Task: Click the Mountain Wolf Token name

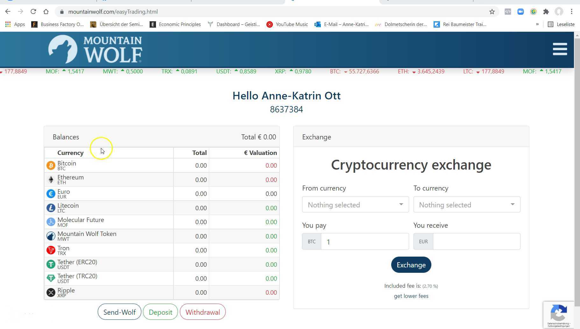Action: [x=87, y=234]
